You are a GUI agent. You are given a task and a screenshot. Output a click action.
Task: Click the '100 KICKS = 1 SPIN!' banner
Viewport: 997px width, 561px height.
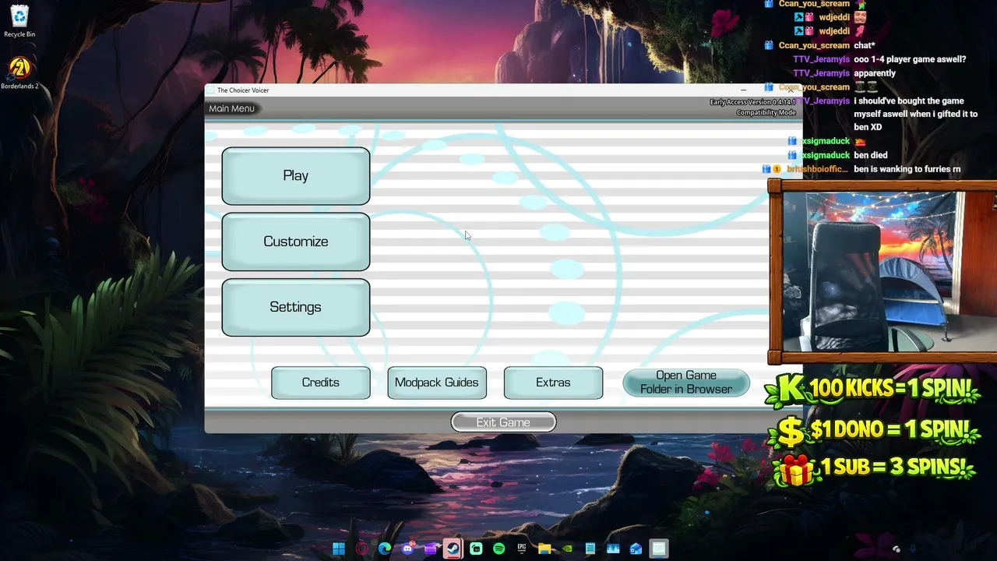tap(871, 389)
